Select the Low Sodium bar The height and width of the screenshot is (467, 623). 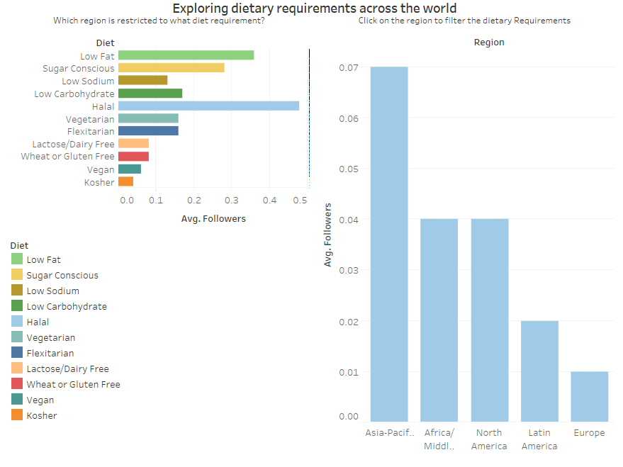[x=142, y=80]
